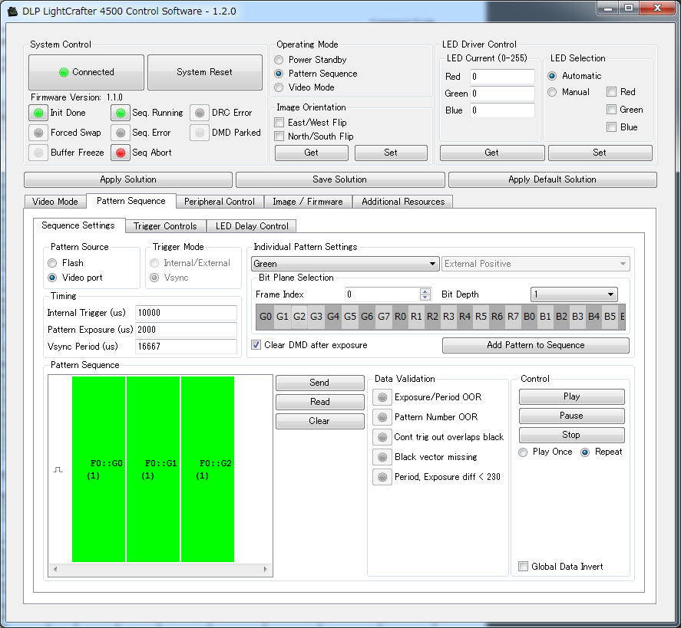681x628 pixels.
Task: Select the F0::G0 green pattern block
Action: pyautogui.click(x=98, y=469)
